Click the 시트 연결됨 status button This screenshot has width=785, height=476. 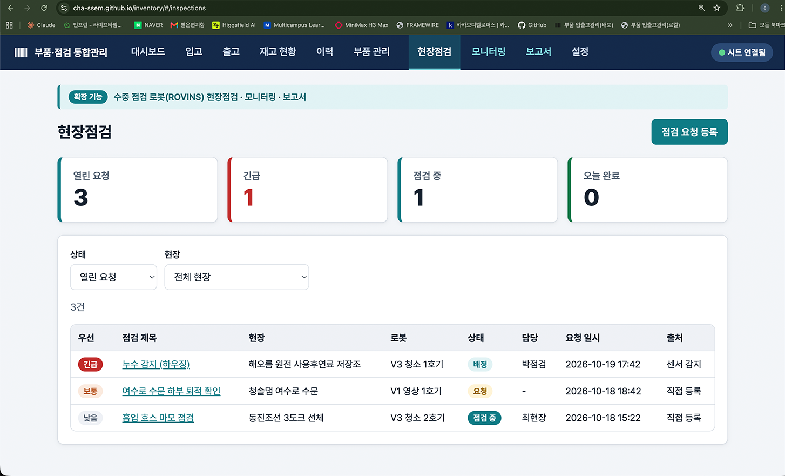742,52
